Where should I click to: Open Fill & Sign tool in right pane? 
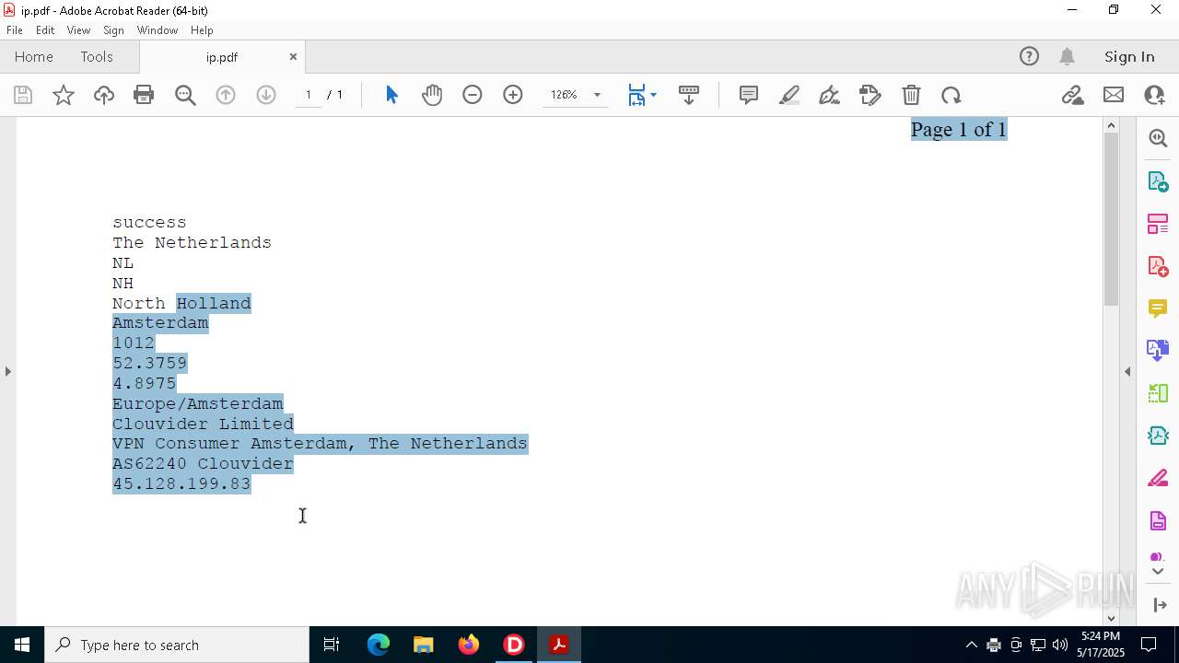tap(1158, 479)
